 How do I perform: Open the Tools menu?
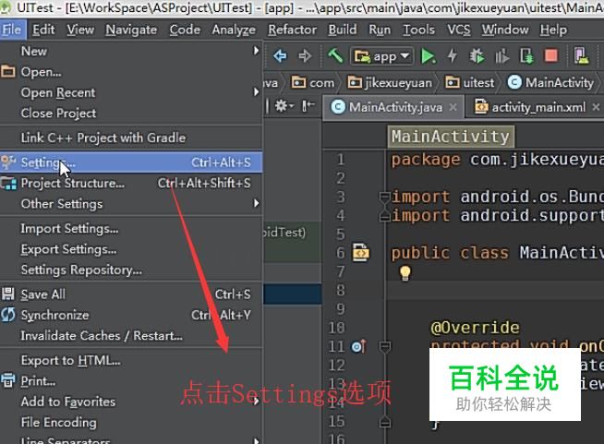[x=418, y=30]
